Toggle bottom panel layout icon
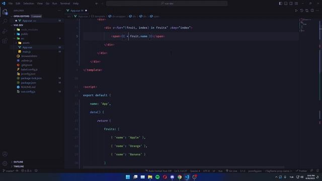The image size is (322, 181). (286, 4)
